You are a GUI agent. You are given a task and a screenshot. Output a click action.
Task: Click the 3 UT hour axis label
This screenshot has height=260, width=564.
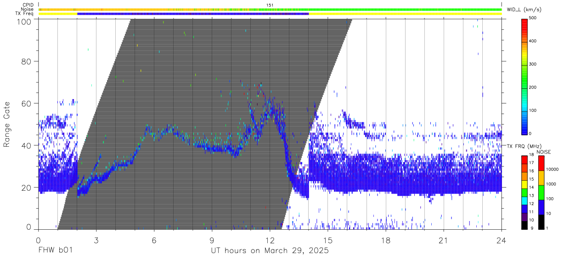click(x=96, y=240)
